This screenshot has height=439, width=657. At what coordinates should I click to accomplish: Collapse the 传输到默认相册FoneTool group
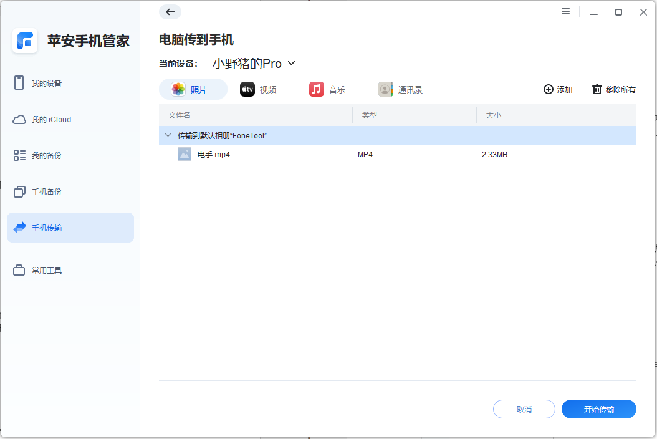pos(168,135)
